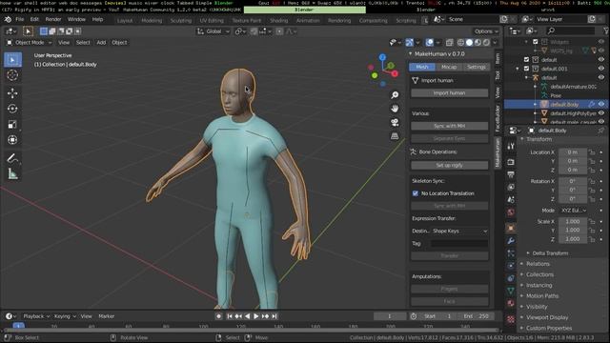Click the Scale X value field
This screenshot has width=610, height=343.
(x=573, y=221)
